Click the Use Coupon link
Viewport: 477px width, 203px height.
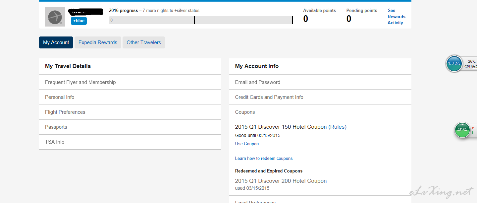click(247, 144)
